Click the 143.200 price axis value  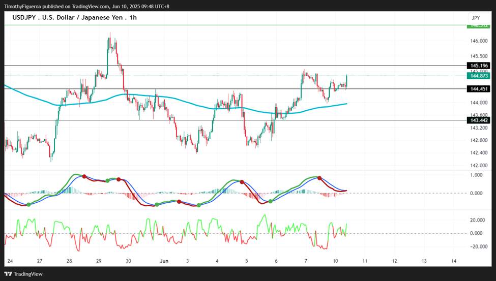pyautogui.click(x=479, y=128)
